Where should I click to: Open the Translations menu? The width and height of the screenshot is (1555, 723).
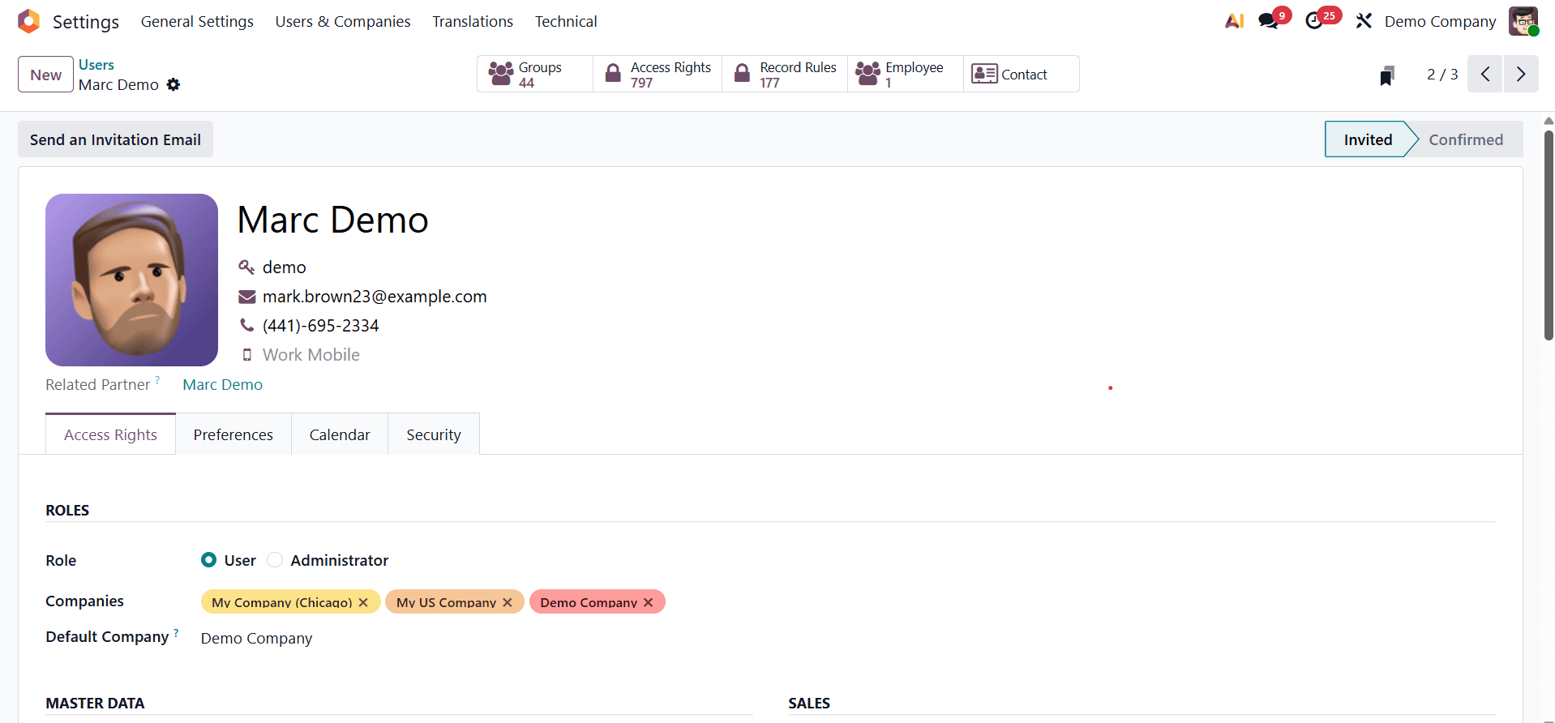point(473,21)
